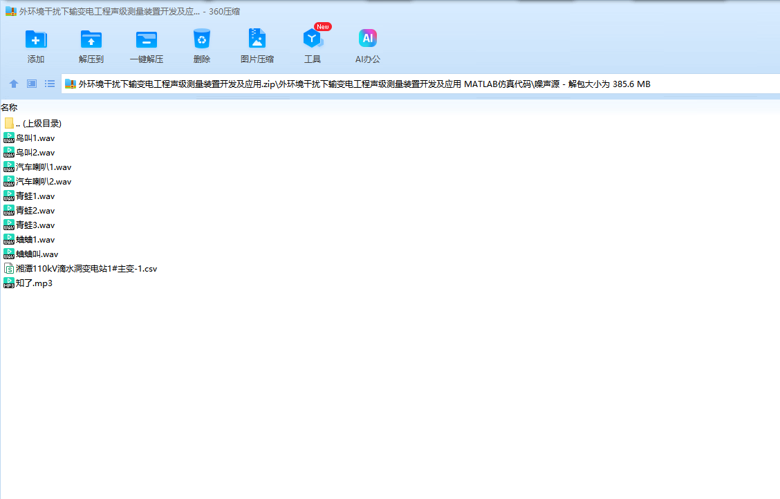This screenshot has height=499, width=780.
Task: Click the MP3 icon of 知了.mp3
Action: pos(9,283)
